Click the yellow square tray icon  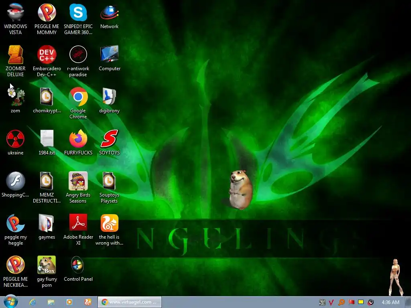click(361, 302)
